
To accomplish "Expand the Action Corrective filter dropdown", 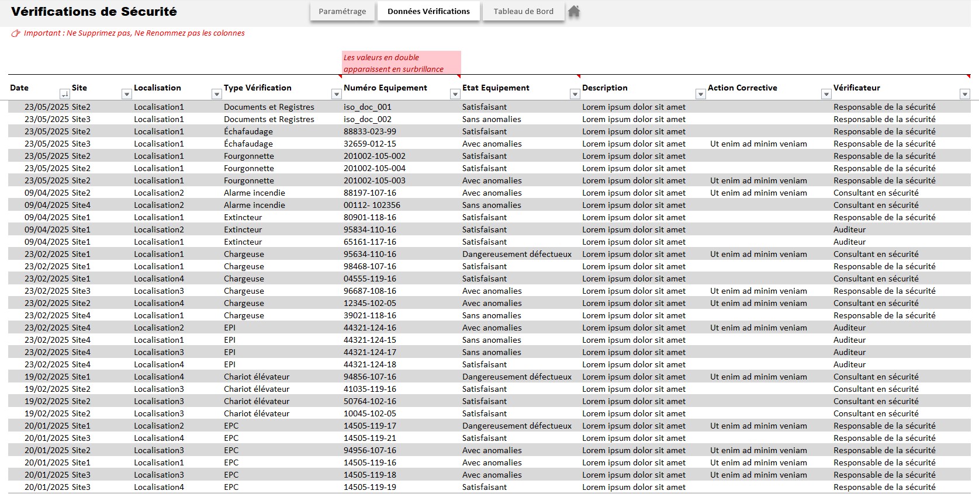I will (826, 94).
